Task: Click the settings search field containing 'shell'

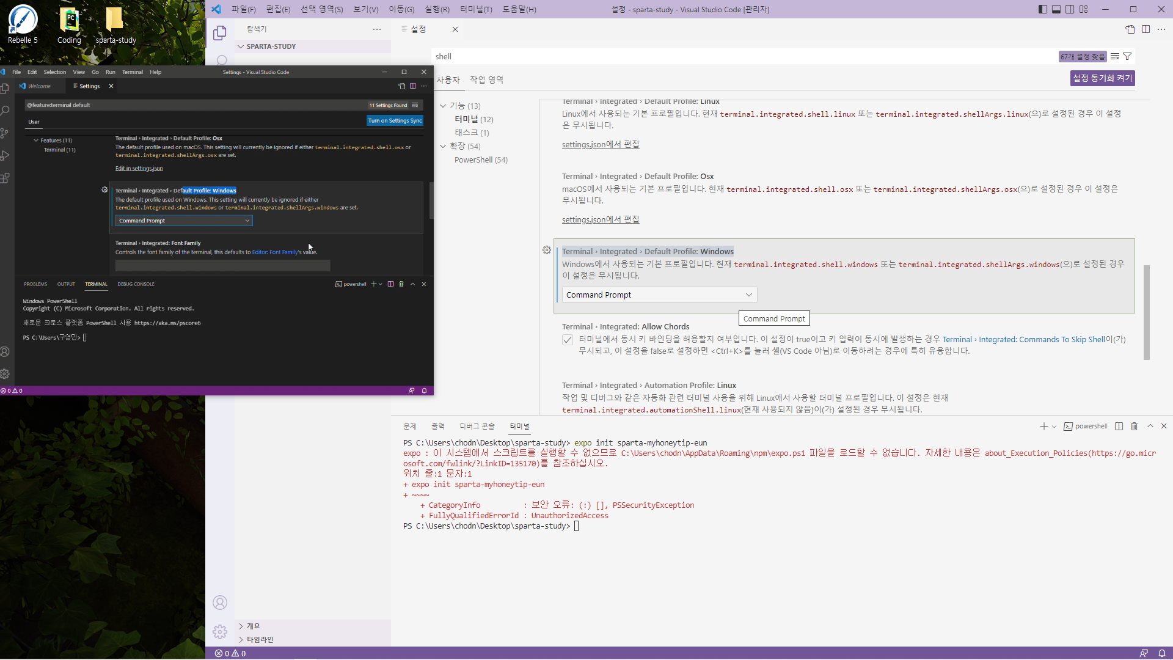Action: click(x=745, y=56)
